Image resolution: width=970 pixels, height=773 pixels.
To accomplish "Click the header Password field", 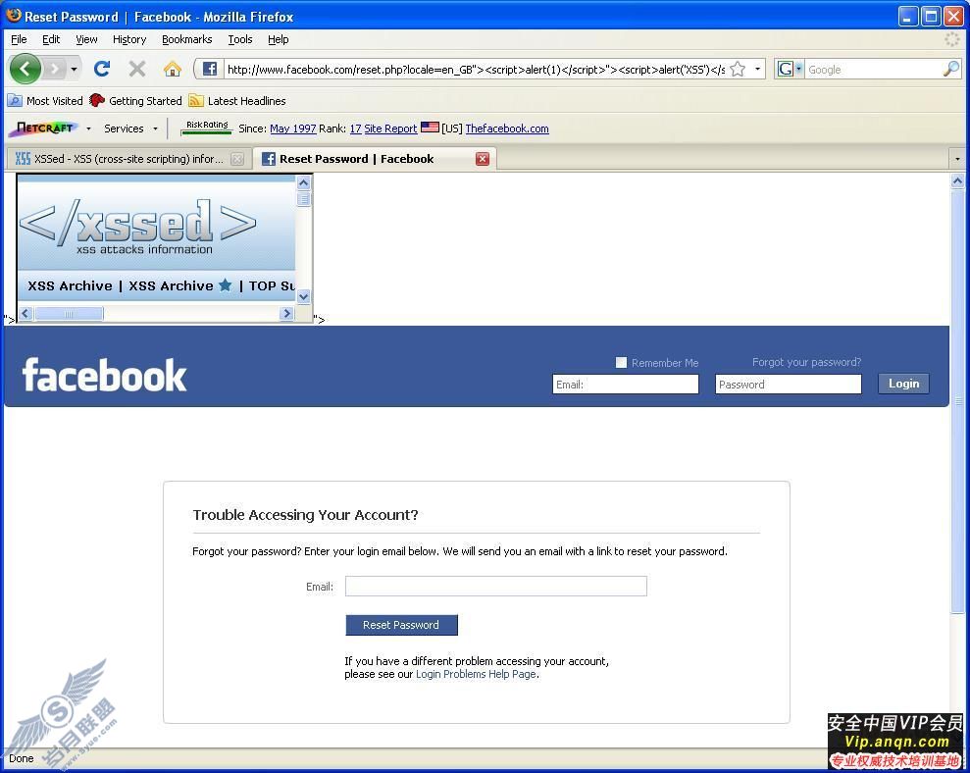I will (789, 385).
